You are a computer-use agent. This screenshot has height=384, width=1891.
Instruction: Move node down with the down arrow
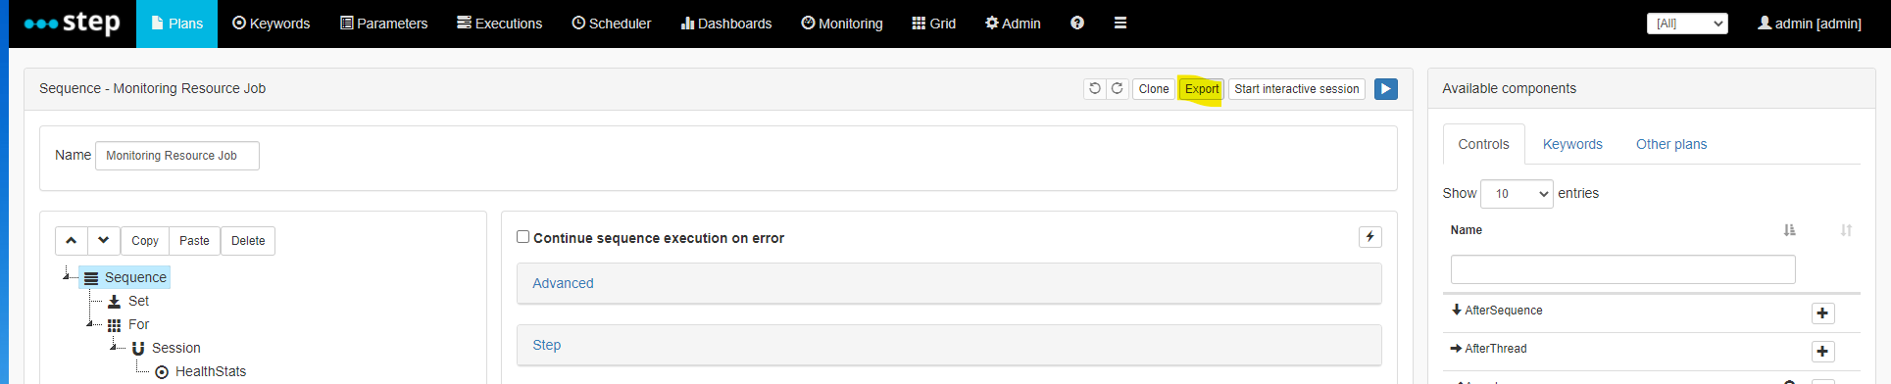pos(104,240)
